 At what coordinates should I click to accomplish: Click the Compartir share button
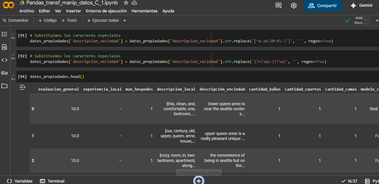(323, 6)
